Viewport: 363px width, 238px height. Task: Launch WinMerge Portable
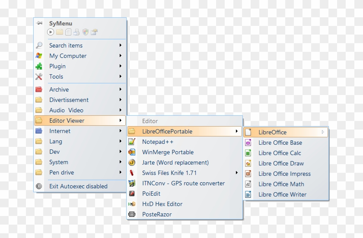[x=168, y=152]
